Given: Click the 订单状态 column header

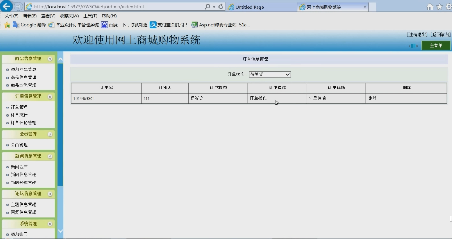Looking at the screenshot, I should coord(218,88).
